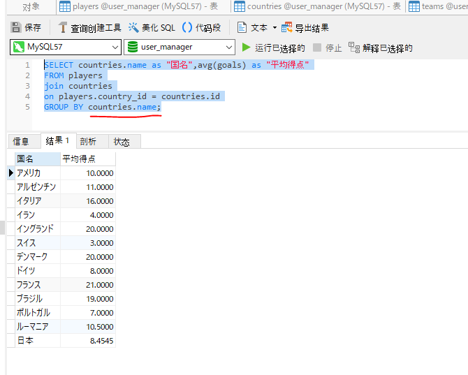Select the ルーマニア cell
This screenshot has width=468, height=375.
pyautogui.click(x=38, y=327)
